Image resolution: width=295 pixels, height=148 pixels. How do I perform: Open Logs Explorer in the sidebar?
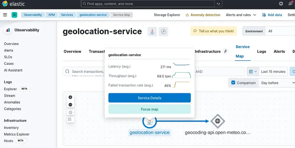10,89
